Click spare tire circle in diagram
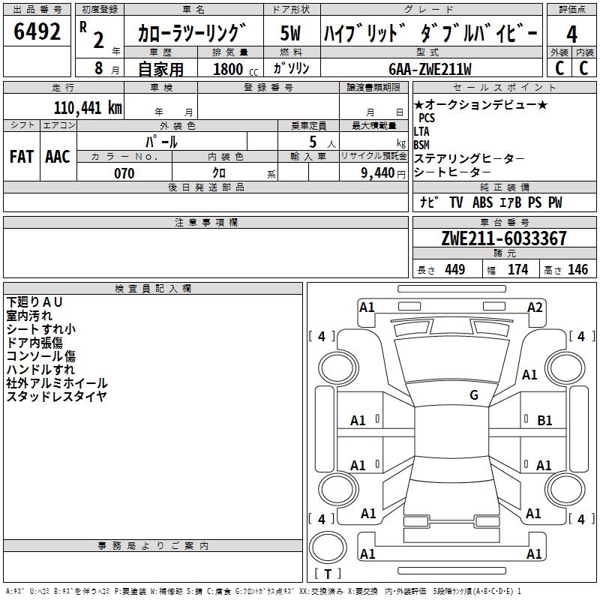Image resolution: width=600 pixels, height=600 pixels. coord(328,547)
